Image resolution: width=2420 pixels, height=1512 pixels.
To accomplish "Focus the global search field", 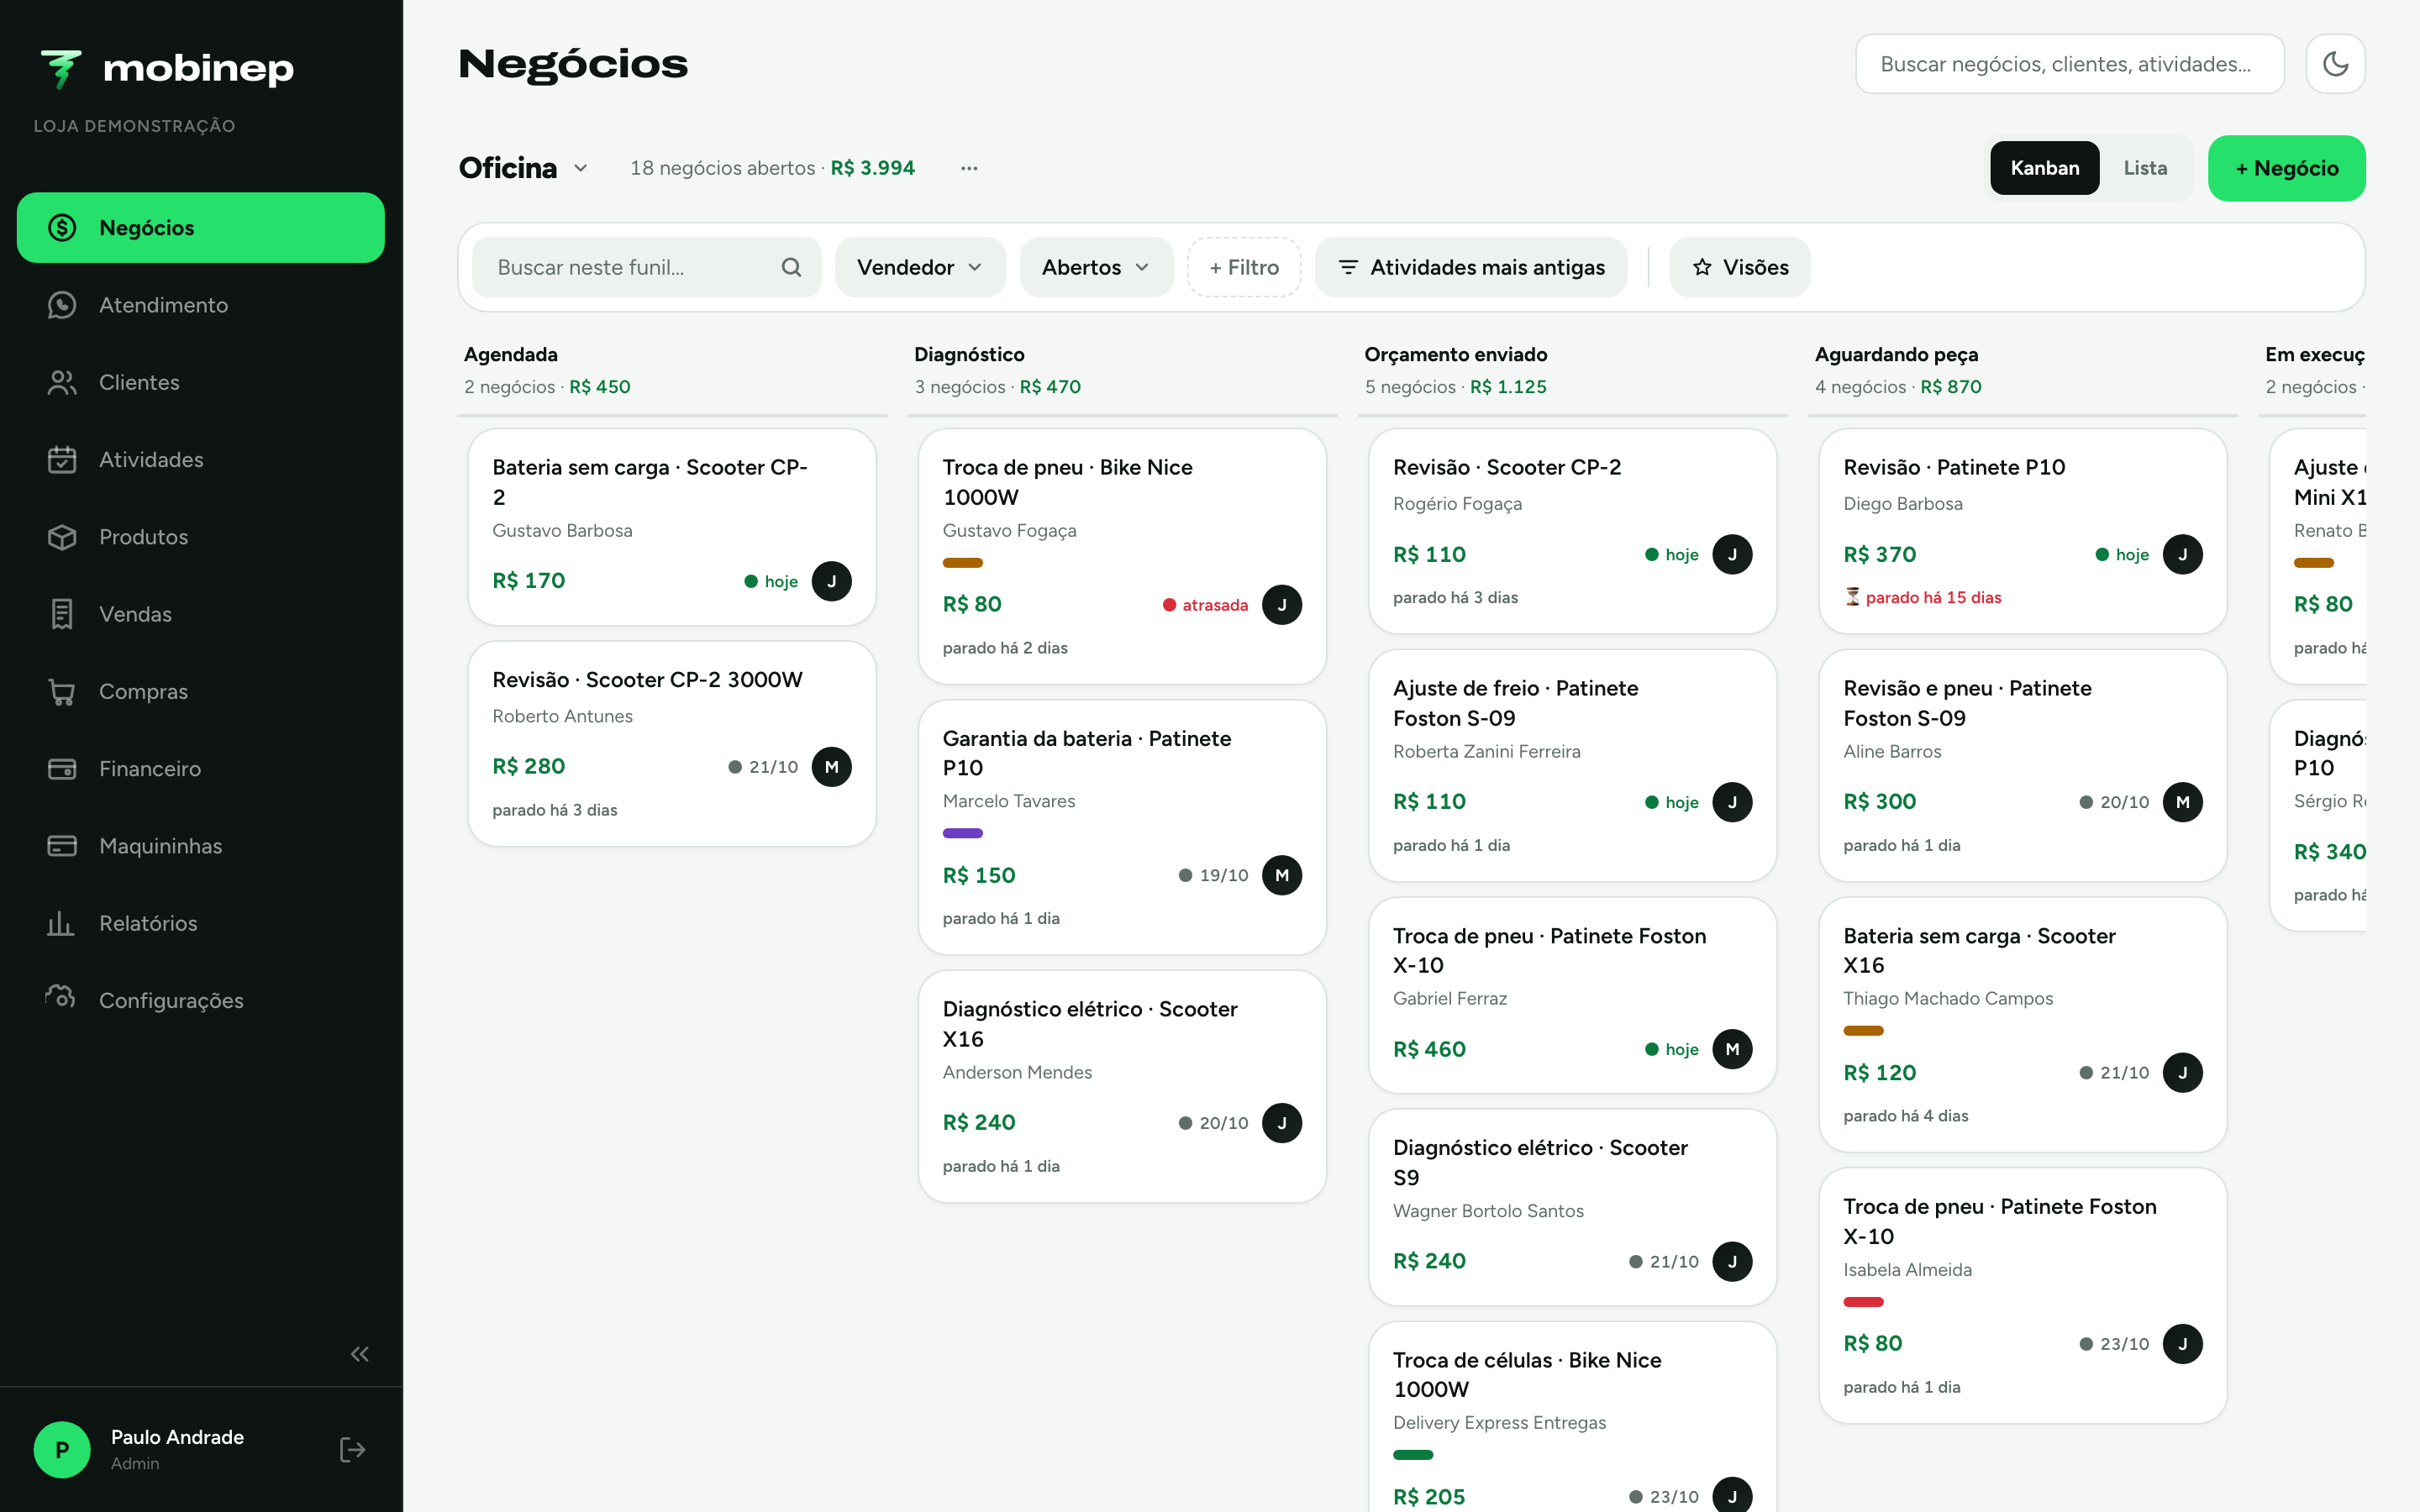I will tap(2070, 64).
